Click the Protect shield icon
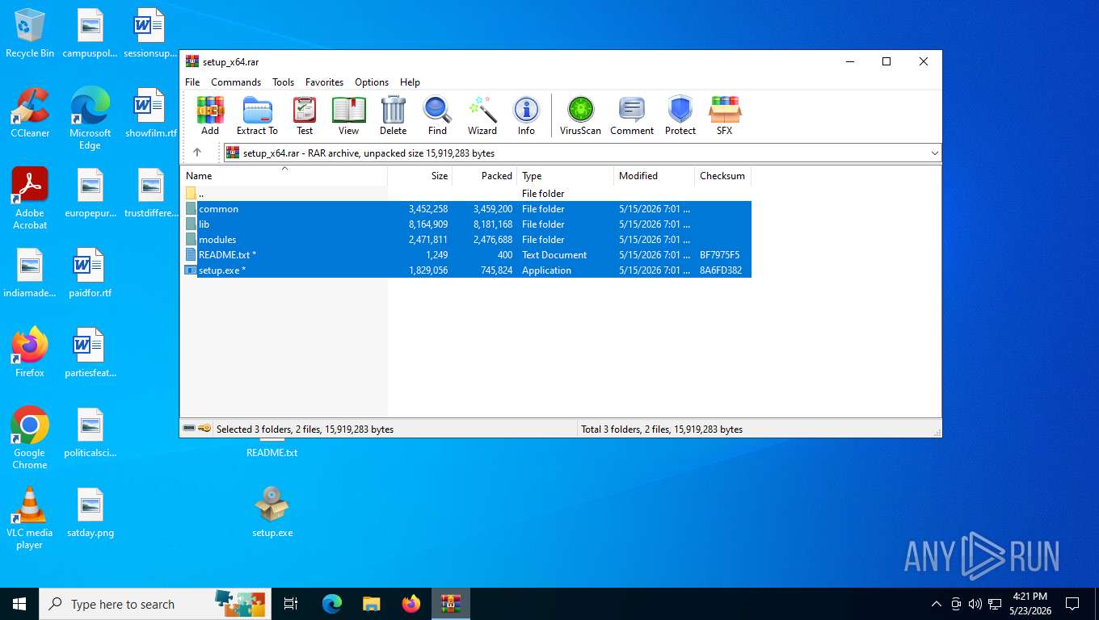1099x620 pixels. coord(680,115)
